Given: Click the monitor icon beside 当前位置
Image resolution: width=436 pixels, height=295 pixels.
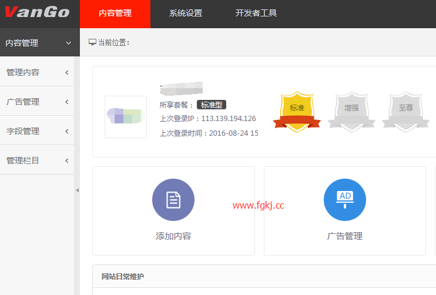Looking at the screenshot, I should pyautogui.click(x=92, y=42).
